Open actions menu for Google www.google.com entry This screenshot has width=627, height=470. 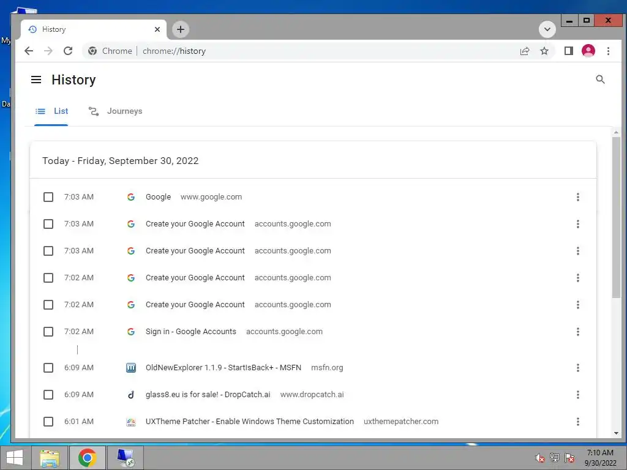point(577,197)
